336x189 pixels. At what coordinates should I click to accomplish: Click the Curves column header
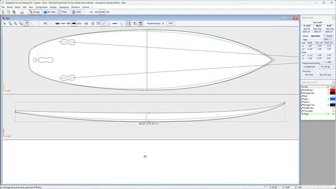pyautogui.click(x=314, y=87)
